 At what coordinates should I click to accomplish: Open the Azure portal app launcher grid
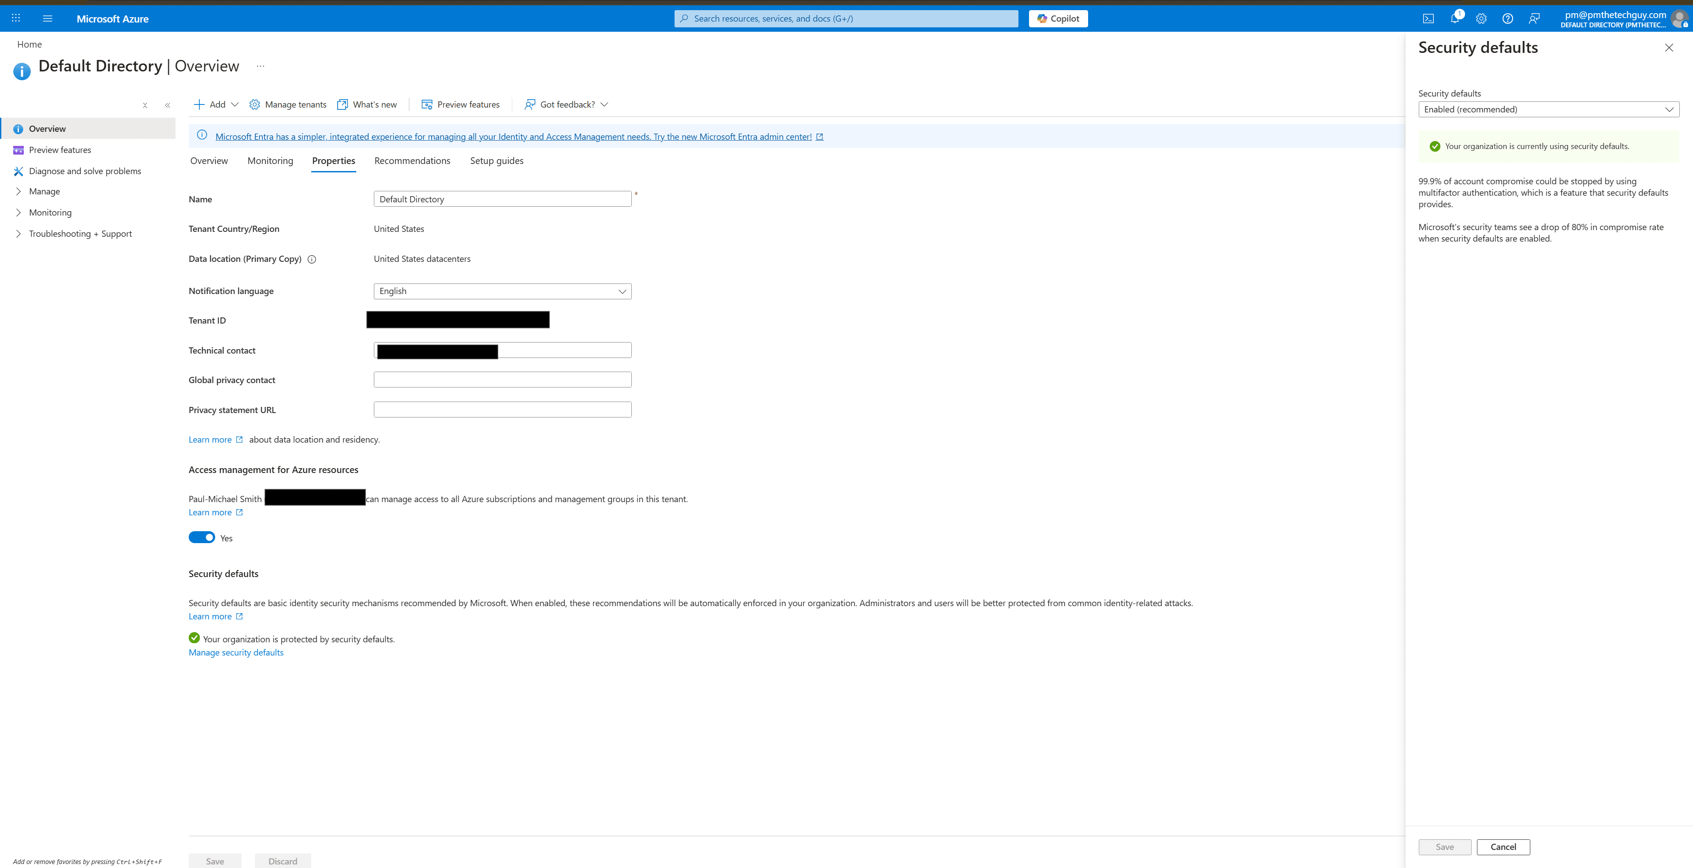(x=15, y=18)
